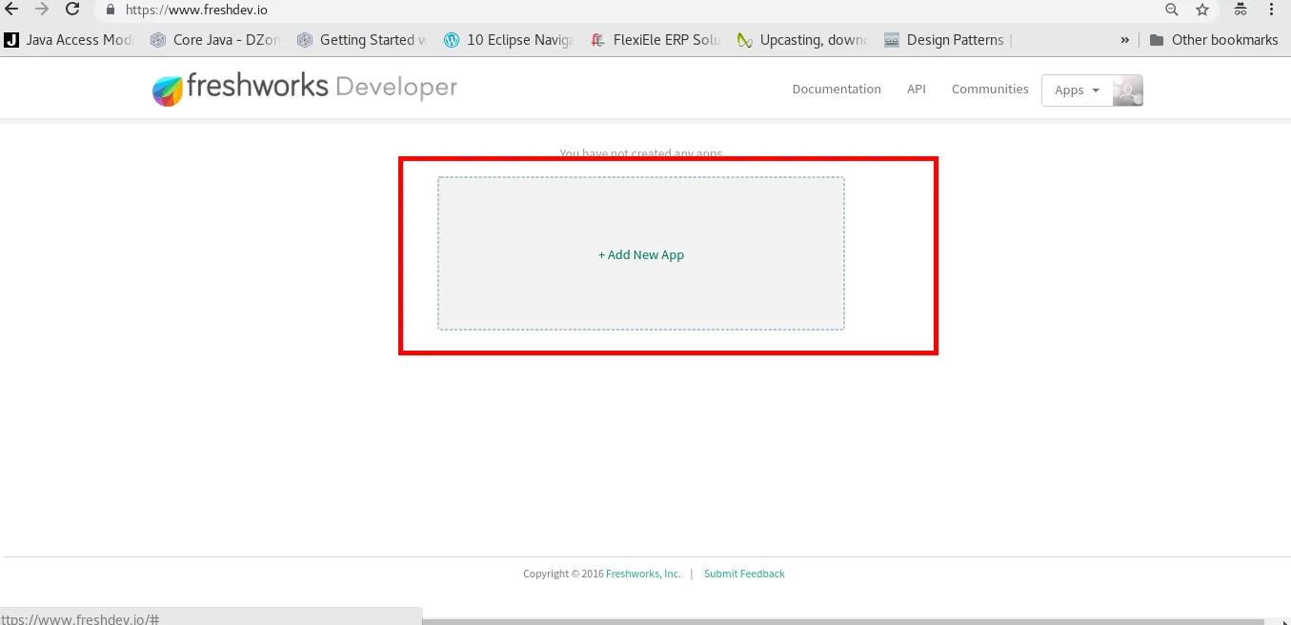Viewport: 1291px width, 625px height.
Task: Click the browser forward arrow
Action: point(42,10)
